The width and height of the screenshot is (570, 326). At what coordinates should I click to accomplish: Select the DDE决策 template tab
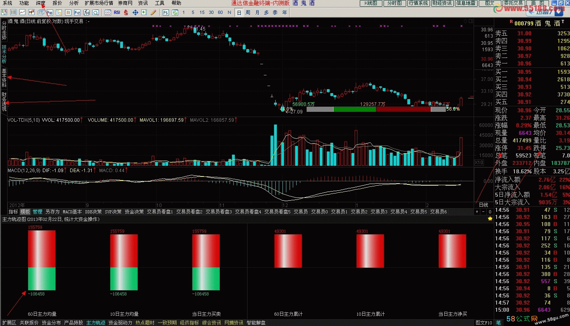(x=93, y=212)
